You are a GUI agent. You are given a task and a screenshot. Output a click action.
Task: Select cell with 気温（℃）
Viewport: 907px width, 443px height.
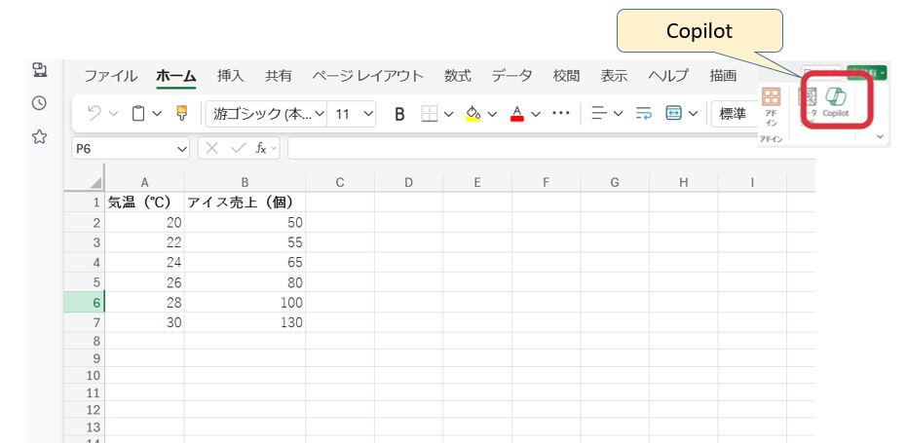click(x=144, y=203)
